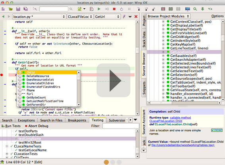225x165 pixels.
Task: Save the current file with the disk icon
Action: (x=18, y=9)
